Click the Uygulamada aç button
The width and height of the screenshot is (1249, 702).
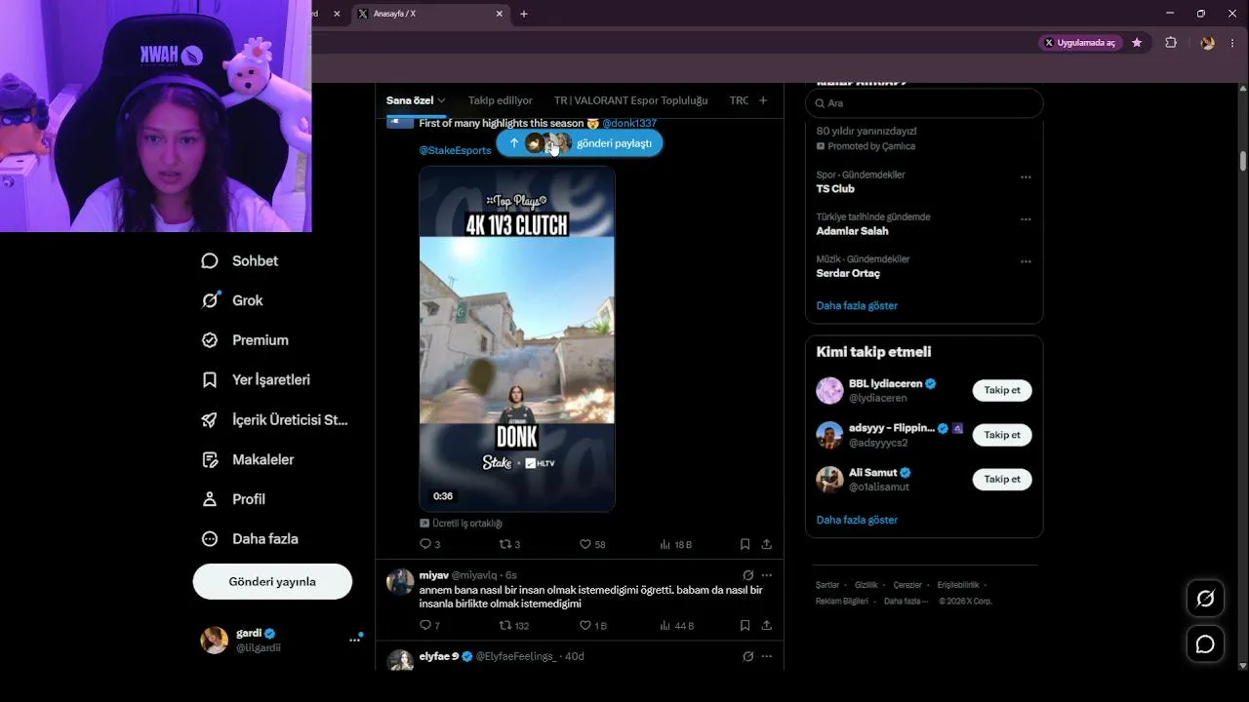click(1079, 43)
